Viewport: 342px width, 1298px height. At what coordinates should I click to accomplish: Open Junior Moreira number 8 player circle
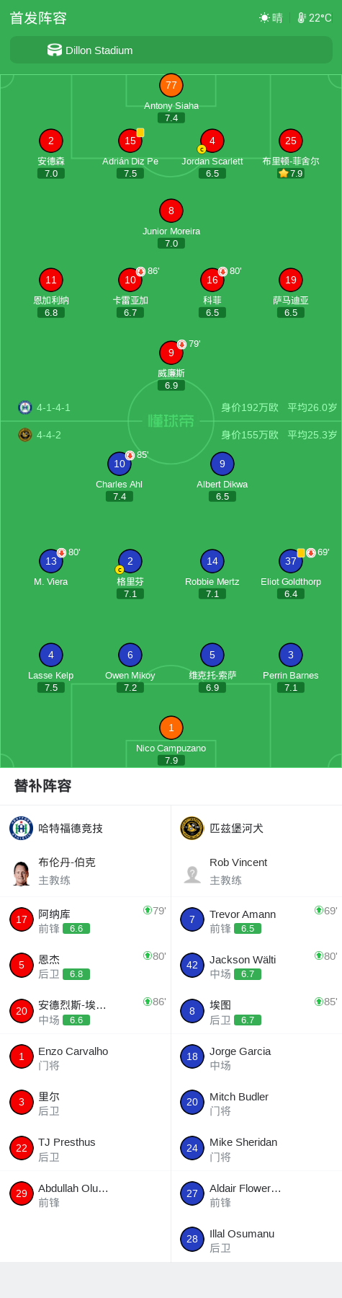click(x=171, y=211)
